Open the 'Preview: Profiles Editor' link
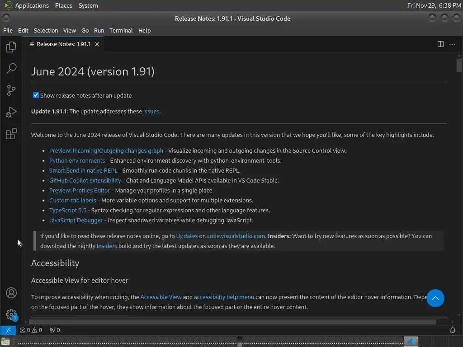 [x=80, y=191]
